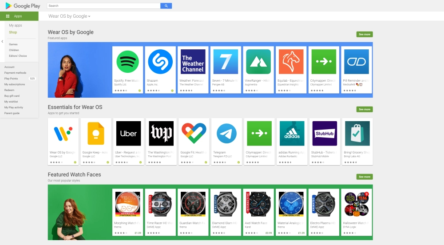The width and height of the screenshot is (444, 245).
Task: Open the Electro Plasma HD watch face
Action: (324, 204)
